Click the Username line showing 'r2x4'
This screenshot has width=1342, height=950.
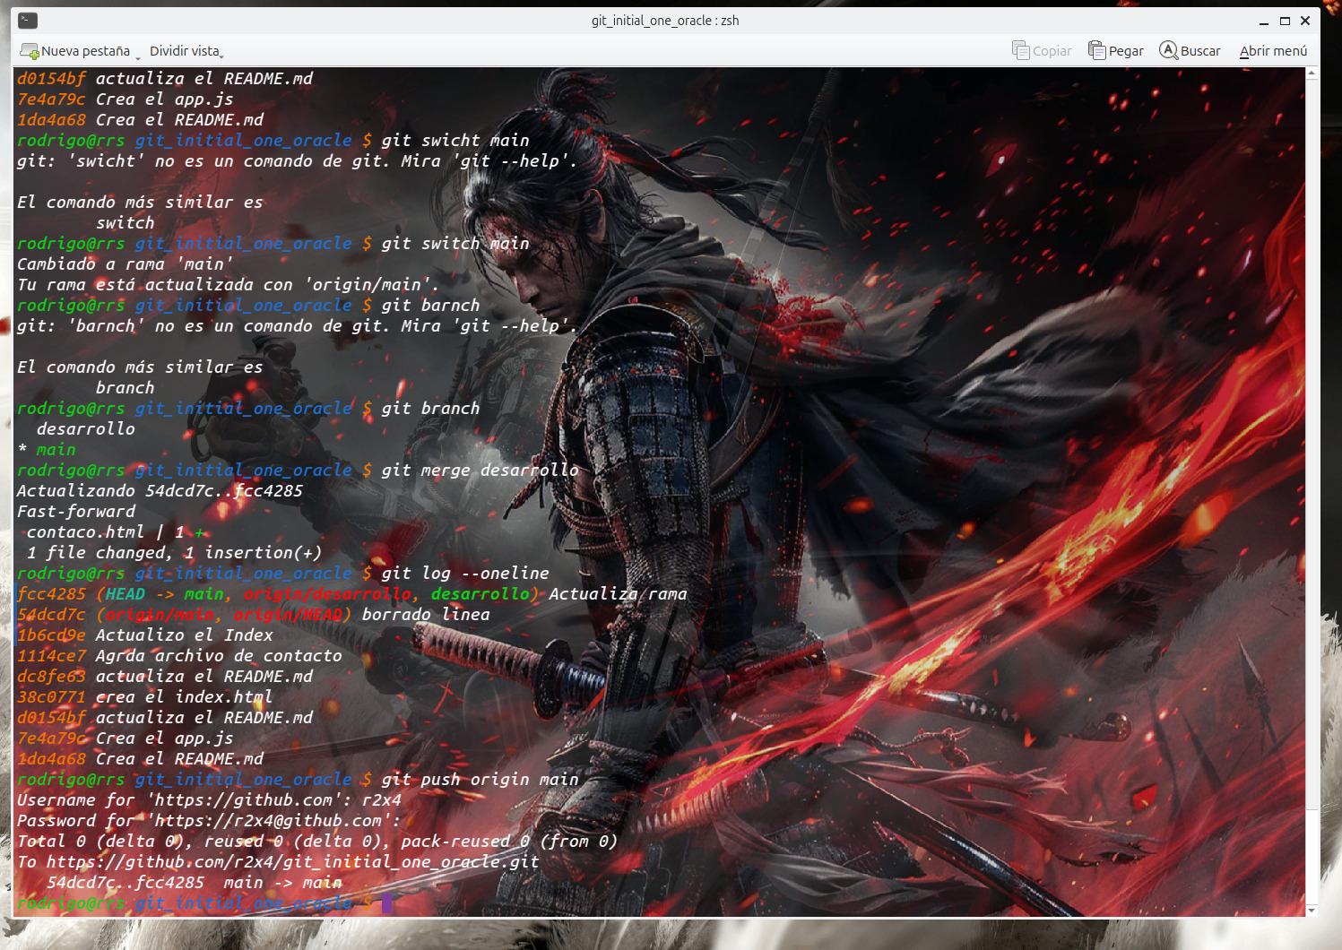(x=209, y=800)
